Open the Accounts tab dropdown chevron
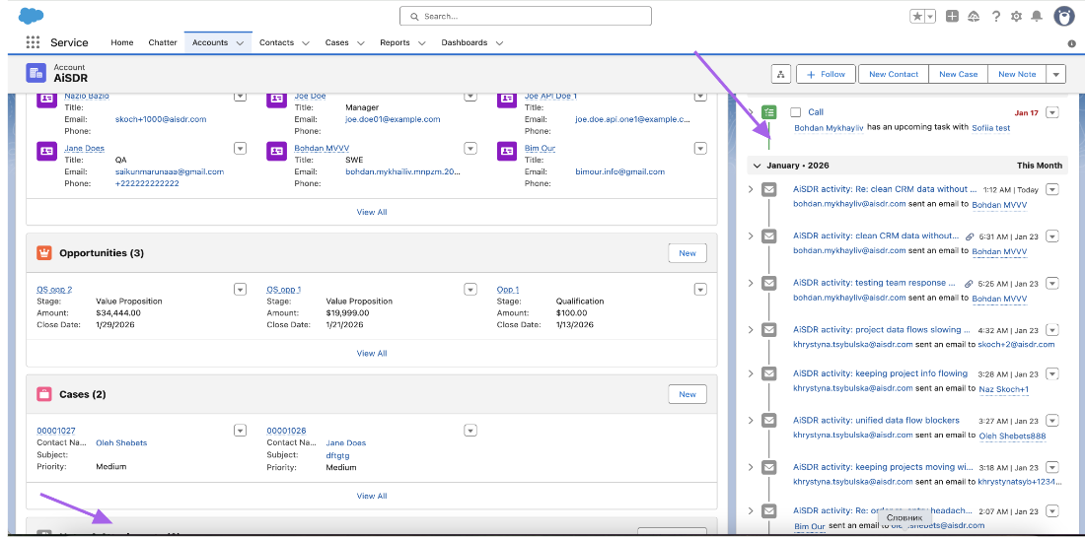 (x=240, y=43)
